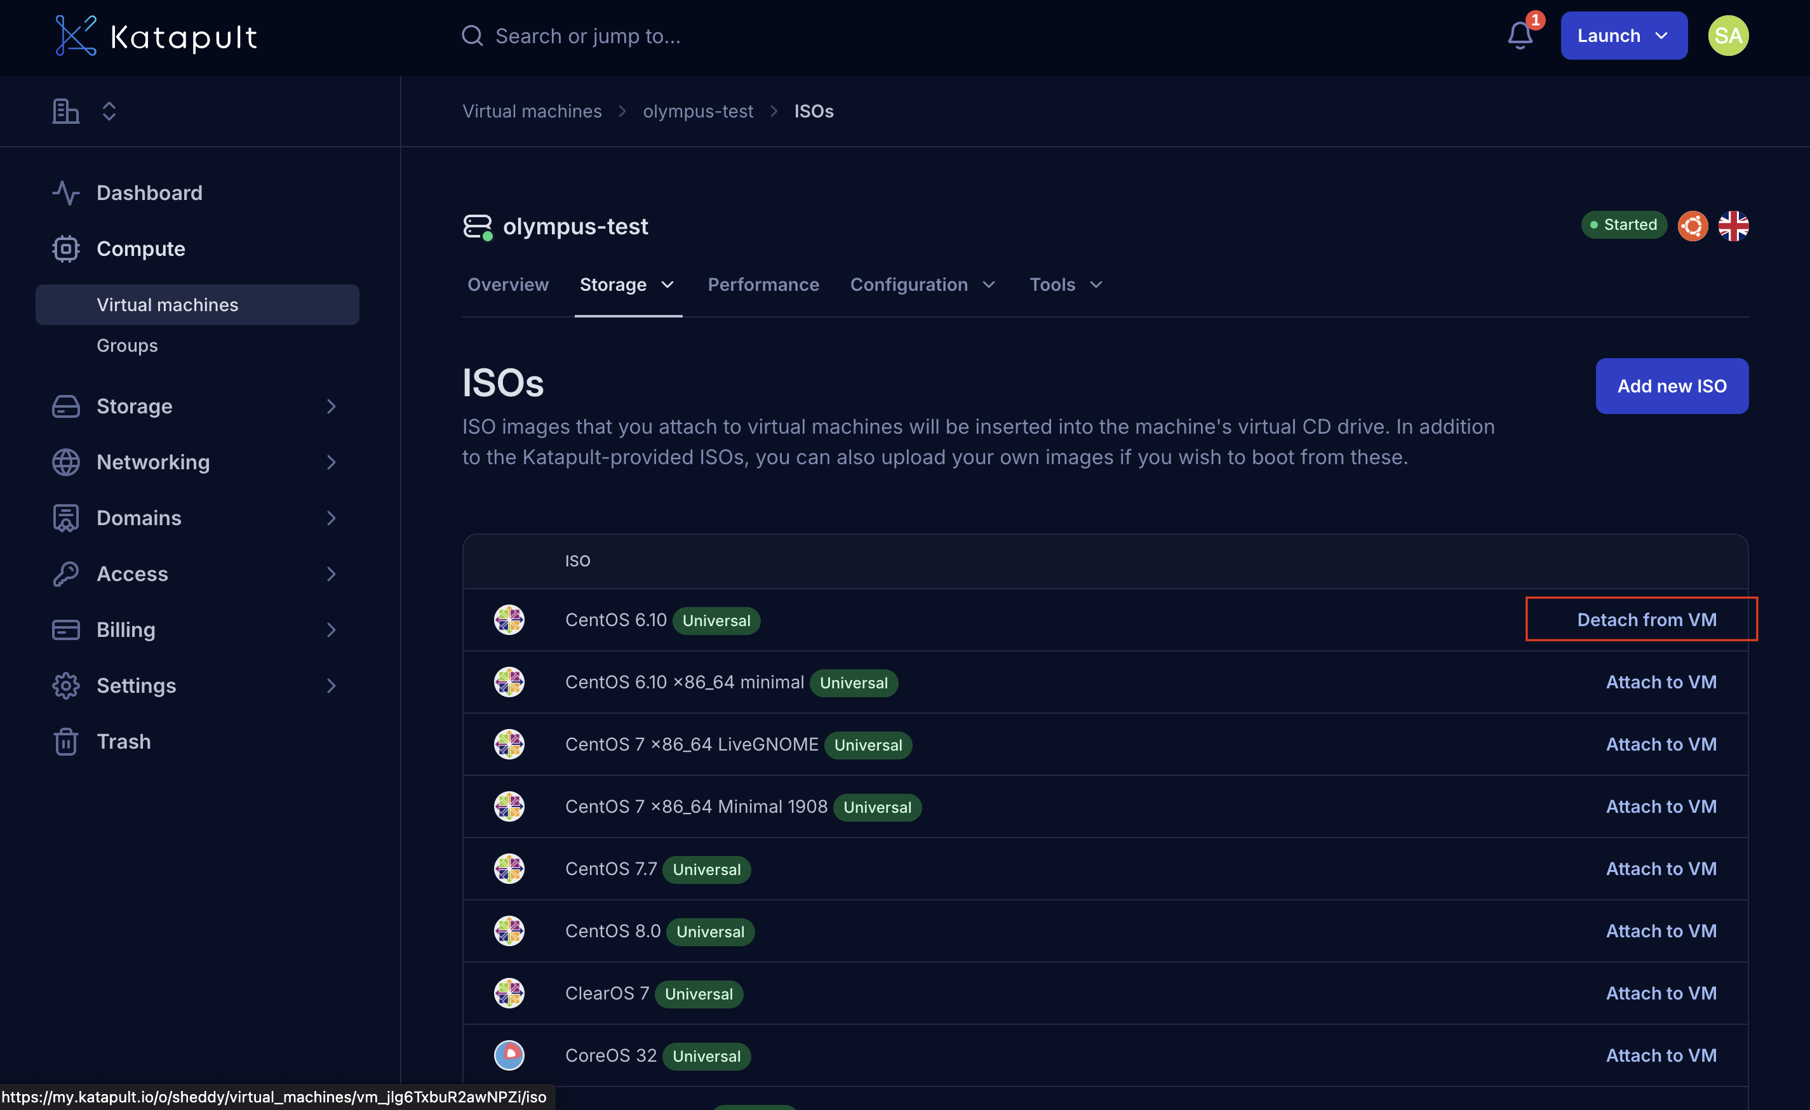This screenshot has width=1810, height=1110.
Task: Attach CentOS 6.10 x86_64 minimal to VM
Action: (x=1661, y=682)
